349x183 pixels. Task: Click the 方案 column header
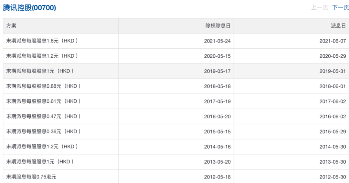(x=11, y=26)
